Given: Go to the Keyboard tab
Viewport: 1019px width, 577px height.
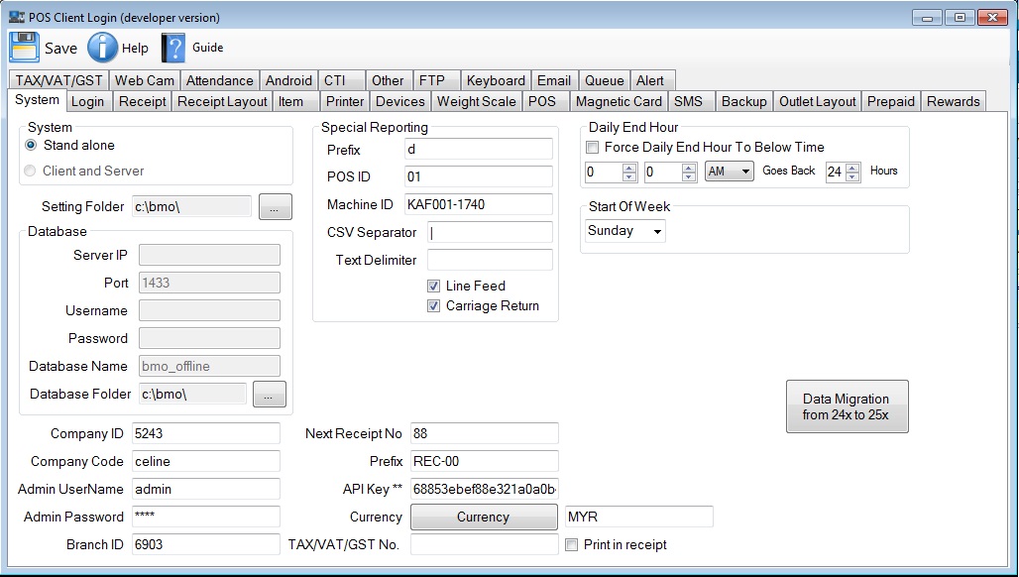Looking at the screenshot, I should point(496,80).
